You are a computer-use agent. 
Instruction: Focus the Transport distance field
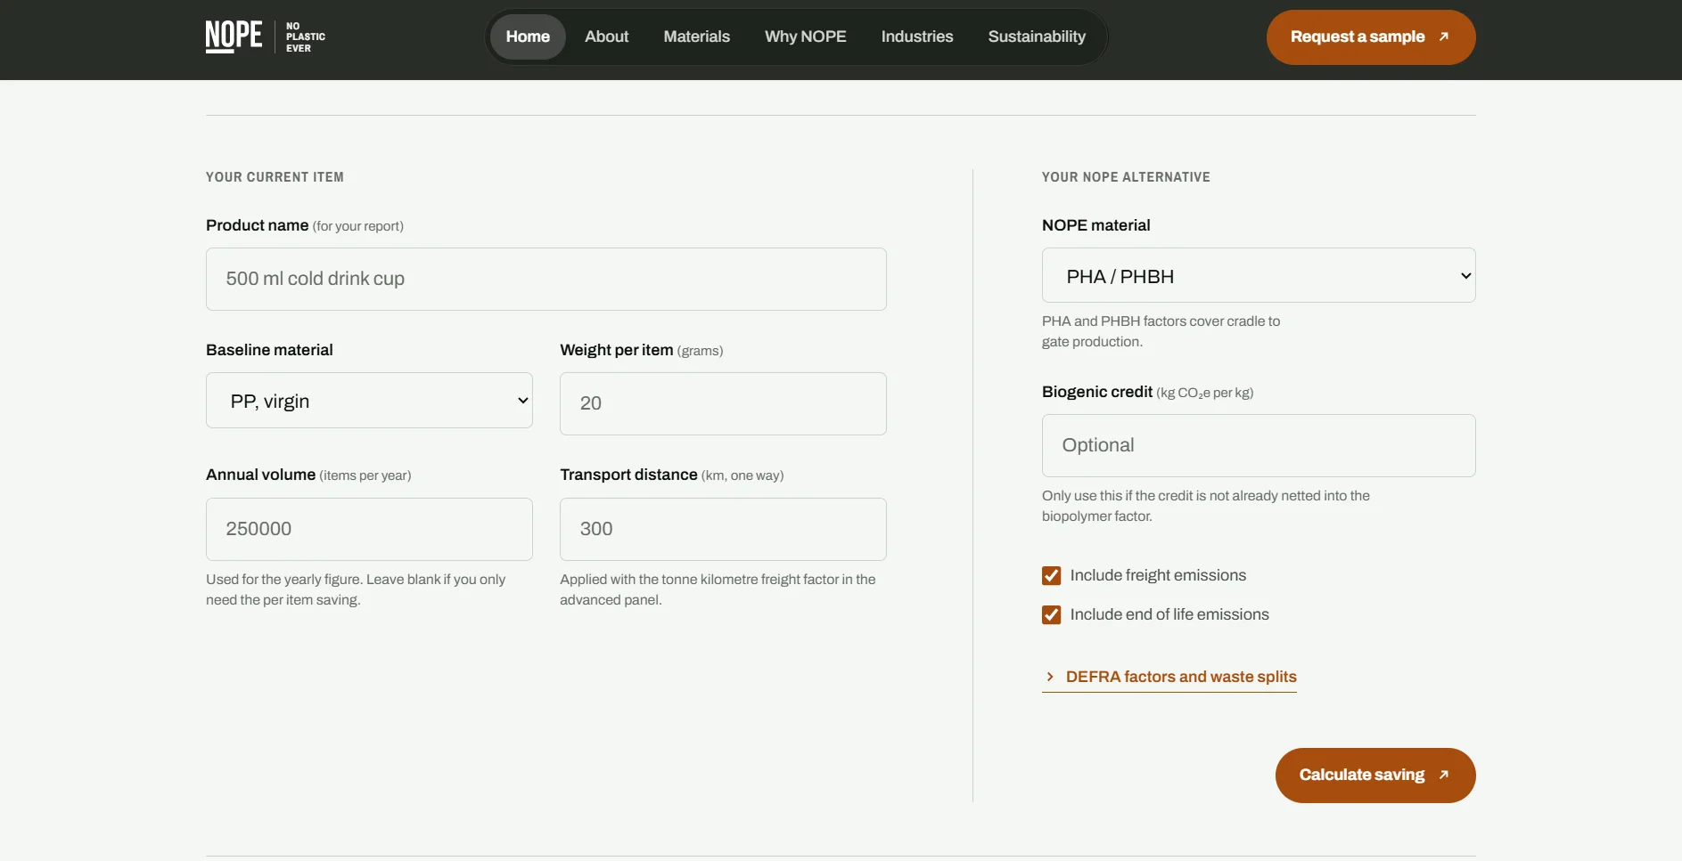723,529
